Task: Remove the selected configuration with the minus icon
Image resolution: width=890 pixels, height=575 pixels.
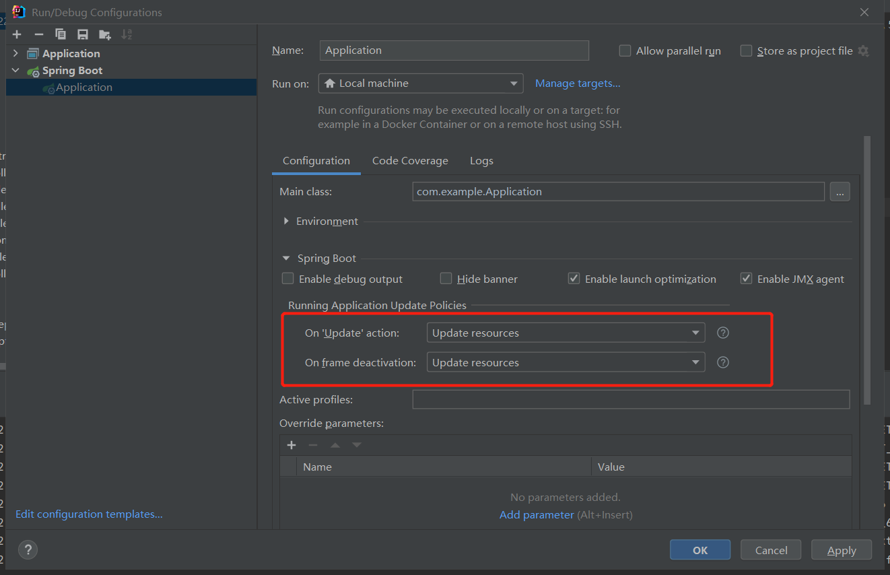Action: point(39,34)
